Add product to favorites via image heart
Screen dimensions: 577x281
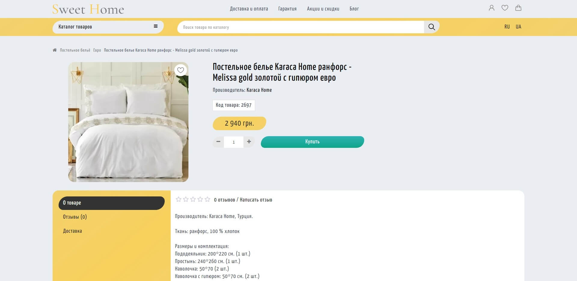(x=181, y=70)
